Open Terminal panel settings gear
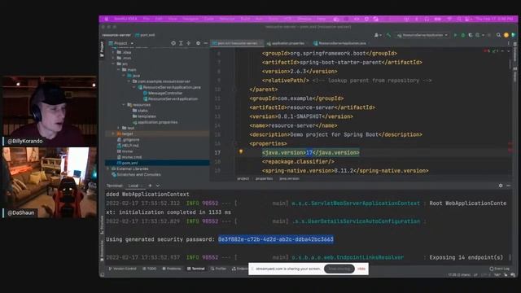Screen dimensions: 521x293 click(501, 186)
